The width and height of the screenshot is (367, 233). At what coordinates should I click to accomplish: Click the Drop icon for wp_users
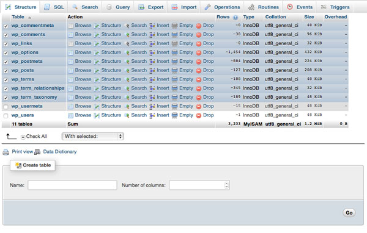tap(199, 115)
